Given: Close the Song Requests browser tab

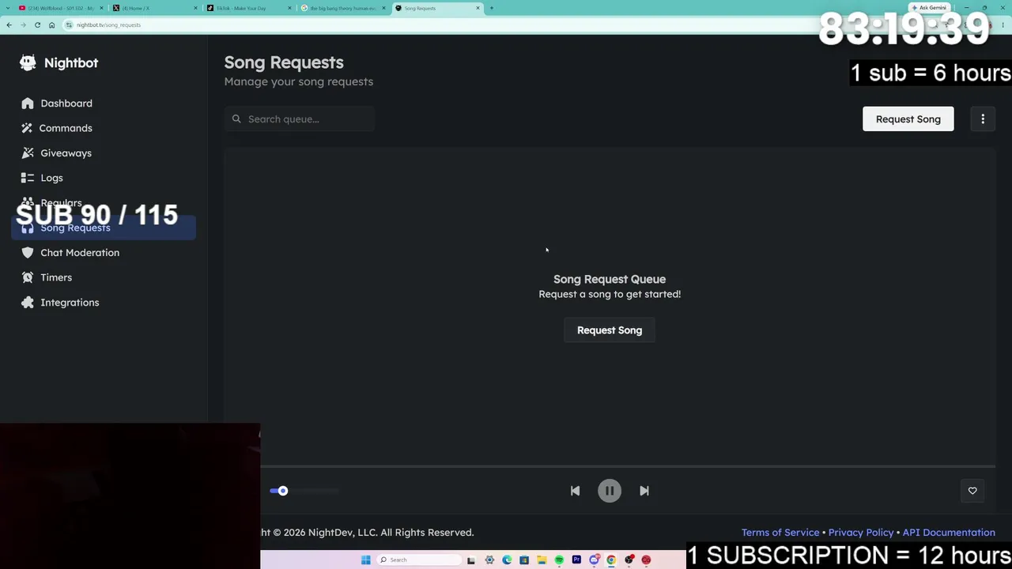Looking at the screenshot, I should click(x=478, y=8).
